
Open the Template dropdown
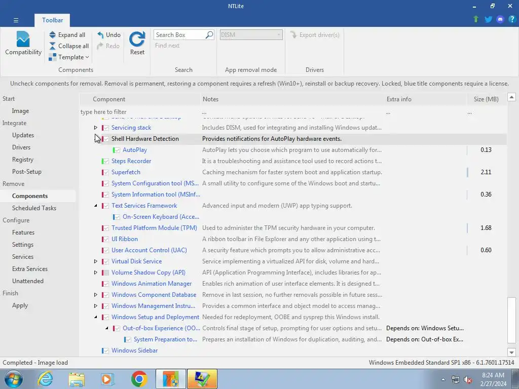pyautogui.click(x=69, y=57)
